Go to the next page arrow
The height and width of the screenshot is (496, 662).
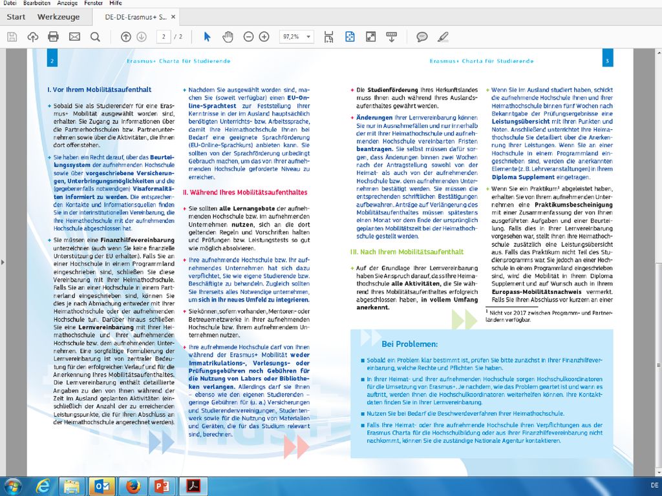142,37
